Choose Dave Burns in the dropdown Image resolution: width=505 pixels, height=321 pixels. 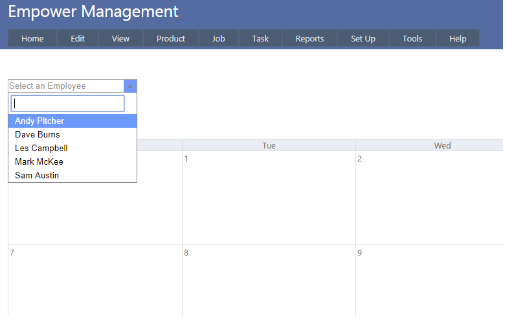[x=38, y=135]
